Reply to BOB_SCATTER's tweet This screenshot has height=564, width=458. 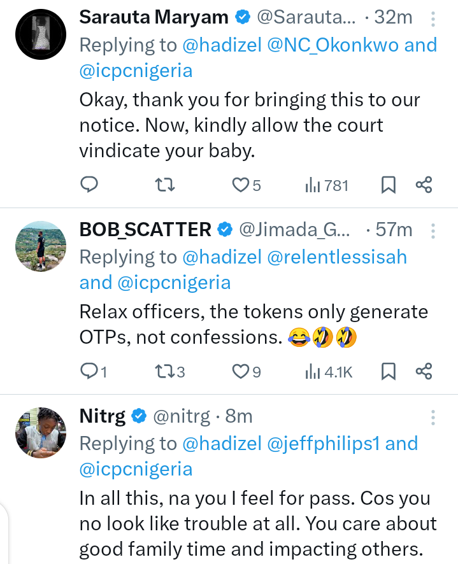pyautogui.click(x=89, y=371)
